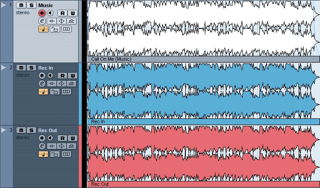Click EQ state icon on Music track
Viewport: 320px width, 188px height.
[x=61, y=21]
